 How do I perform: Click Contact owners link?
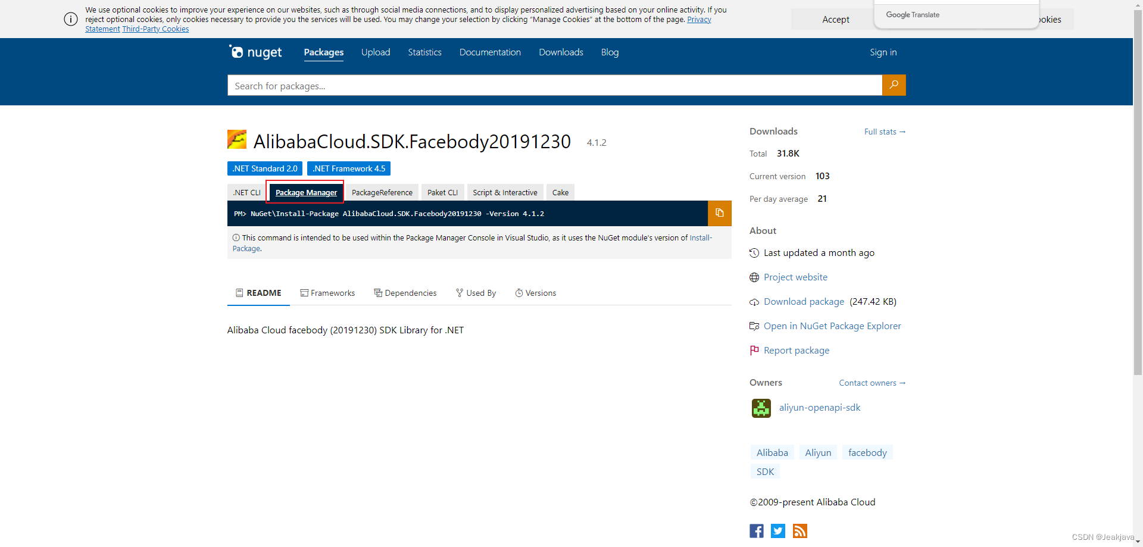(872, 383)
